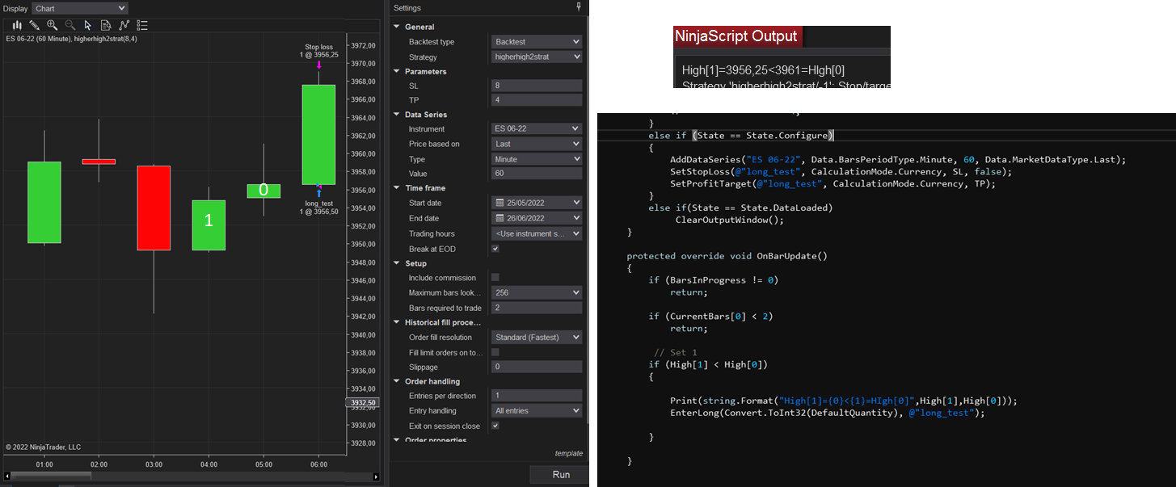Enable the Include commission checkbox

click(x=495, y=278)
